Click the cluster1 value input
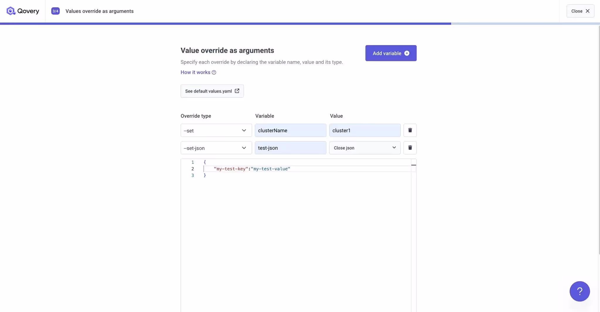This screenshot has width=600, height=312. tap(365, 130)
